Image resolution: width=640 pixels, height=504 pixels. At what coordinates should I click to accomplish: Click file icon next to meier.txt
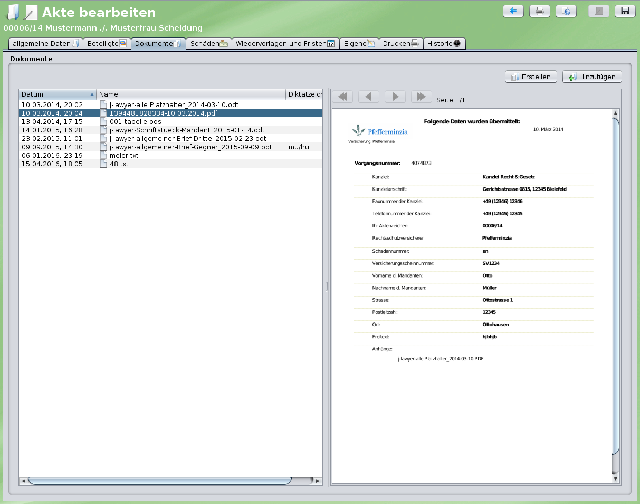pyautogui.click(x=103, y=156)
